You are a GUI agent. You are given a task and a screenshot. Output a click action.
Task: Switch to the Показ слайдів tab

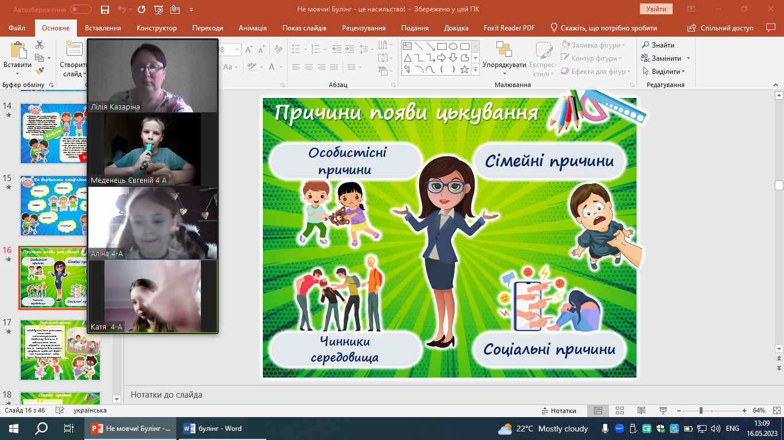click(304, 28)
